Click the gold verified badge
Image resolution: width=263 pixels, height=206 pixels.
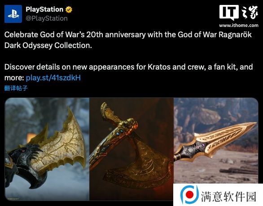pos(69,9)
